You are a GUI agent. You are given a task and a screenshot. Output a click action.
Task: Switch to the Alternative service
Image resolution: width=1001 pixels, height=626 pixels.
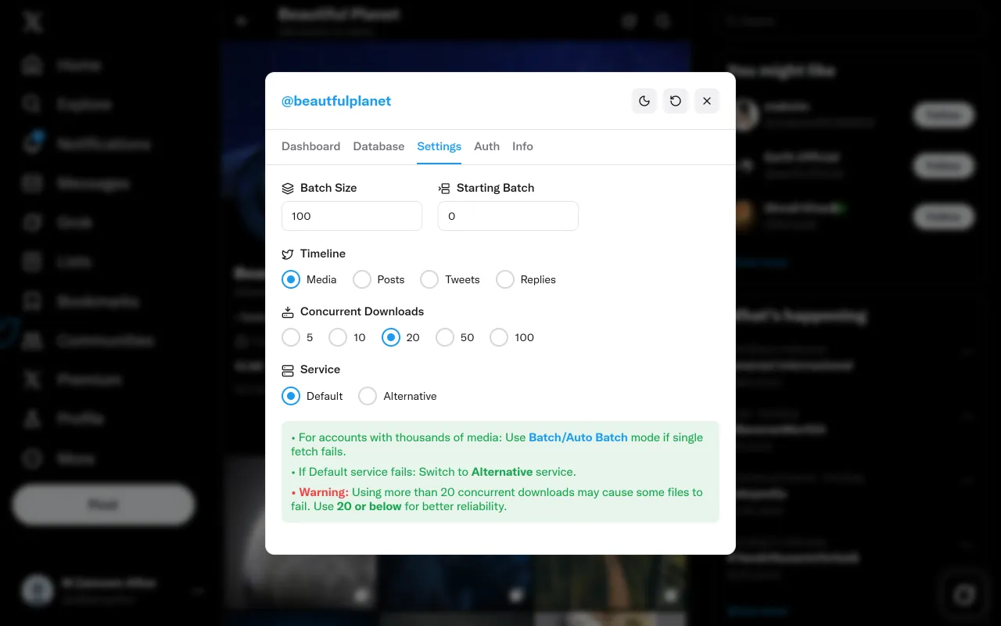click(x=368, y=396)
